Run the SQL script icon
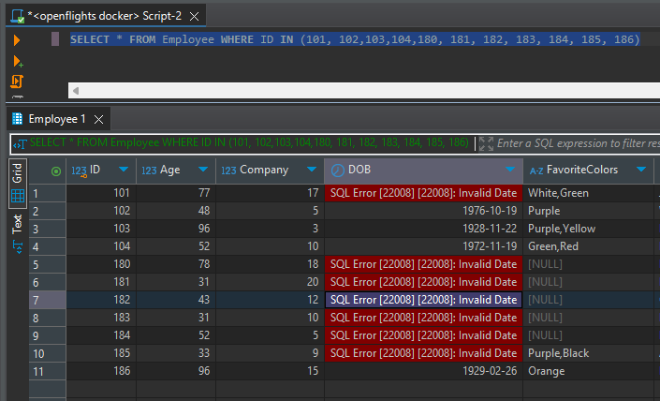 pyautogui.click(x=17, y=82)
